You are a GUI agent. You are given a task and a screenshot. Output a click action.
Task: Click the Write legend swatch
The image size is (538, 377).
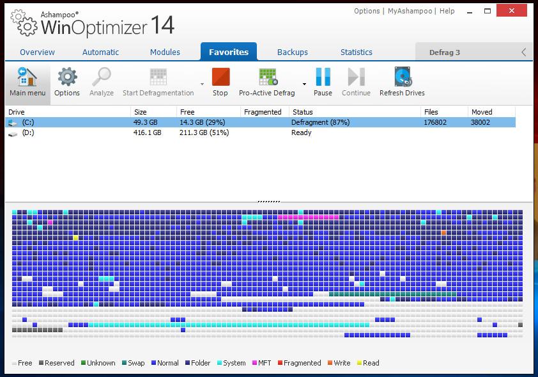[x=330, y=363]
